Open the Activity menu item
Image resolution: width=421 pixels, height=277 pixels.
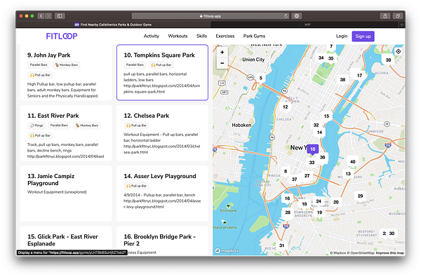pyautogui.click(x=152, y=36)
